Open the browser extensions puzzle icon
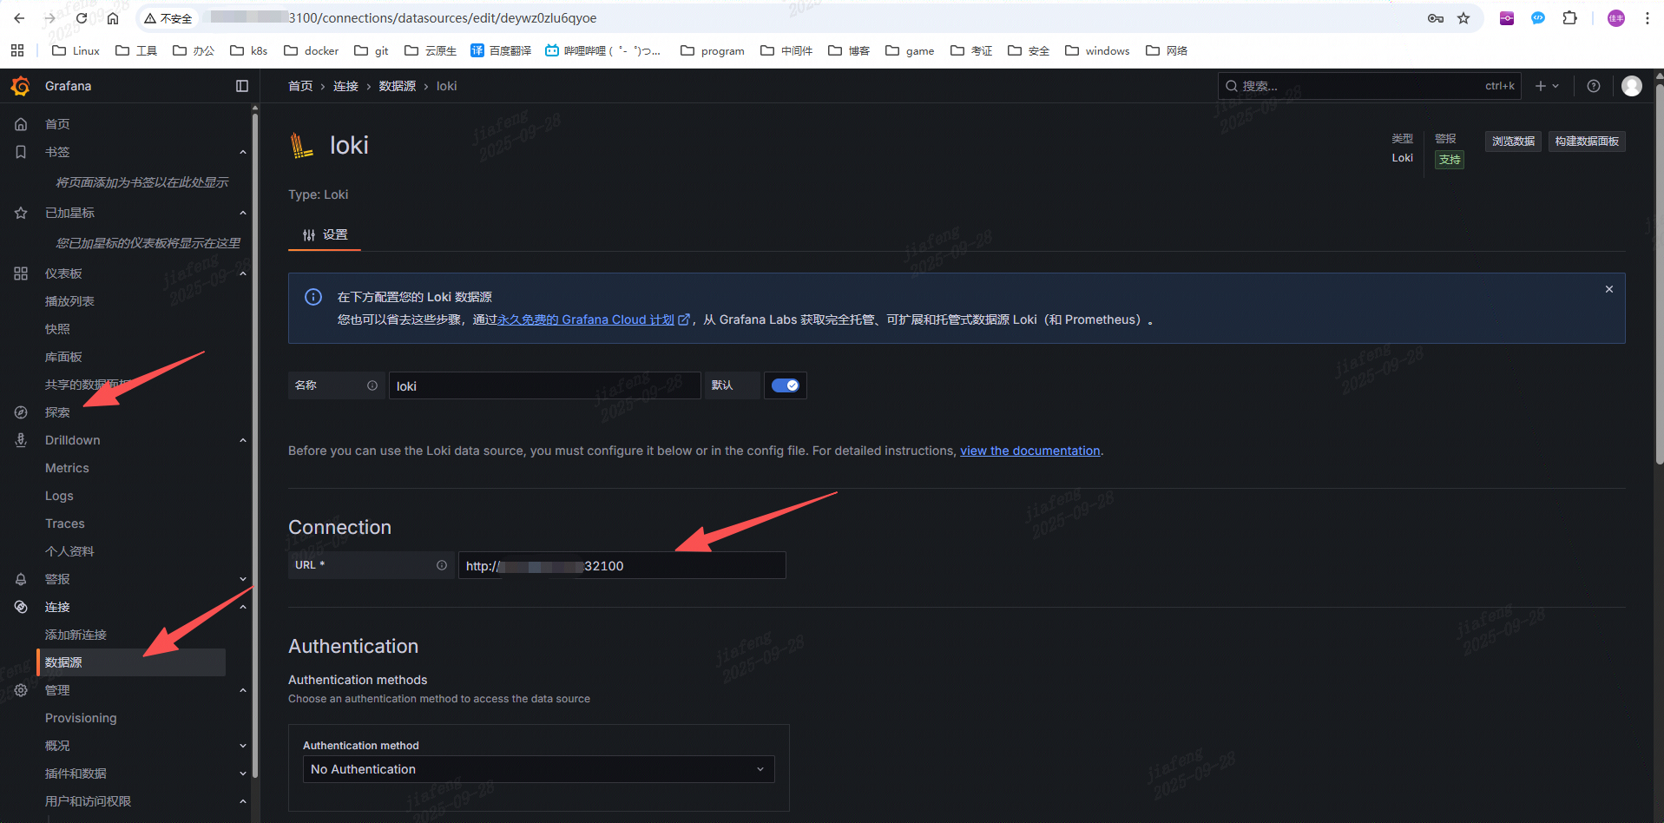 click(x=1569, y=18)
